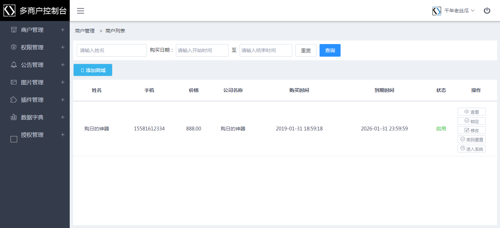Viewport: 500px width, 228px height.
Task: Click the bar chart icon for 数据字典
Action: click(x=14, y=117)
